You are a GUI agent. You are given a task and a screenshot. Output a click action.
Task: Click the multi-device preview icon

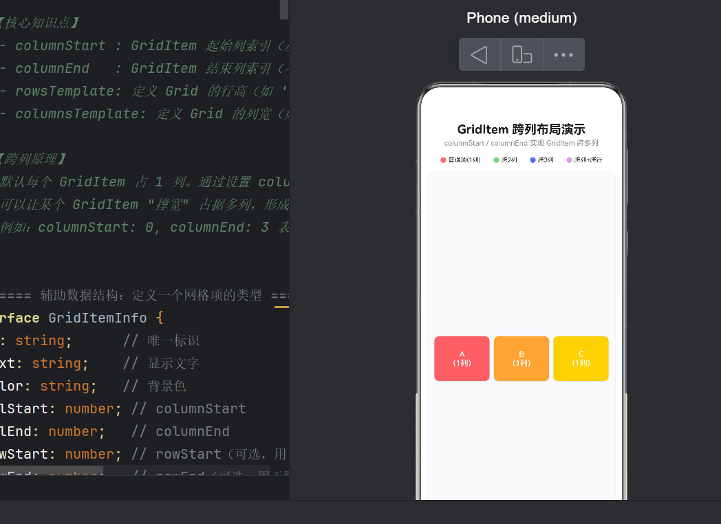pyautogui.click(x=522, y=55)
